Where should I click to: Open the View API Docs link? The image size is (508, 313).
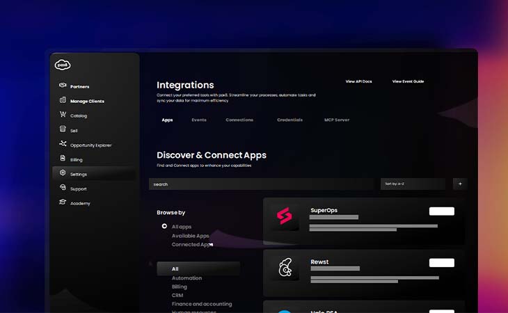(x=358, y=81)
